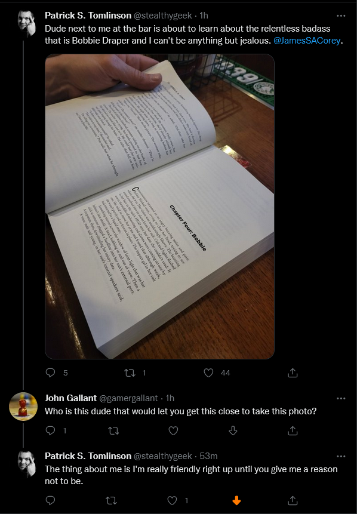This screenshot has height=514, width=357.
Task: Reply to Patrick's tweet about Bobbie Draper
Action: coord(50,373)
